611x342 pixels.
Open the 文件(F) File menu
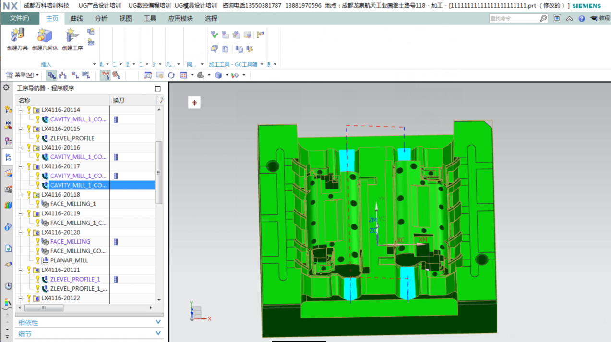[20, 19]
